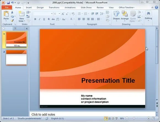Click the 58% zoom level button
Viewport: 160px width, 122px height.
point(122,118)
